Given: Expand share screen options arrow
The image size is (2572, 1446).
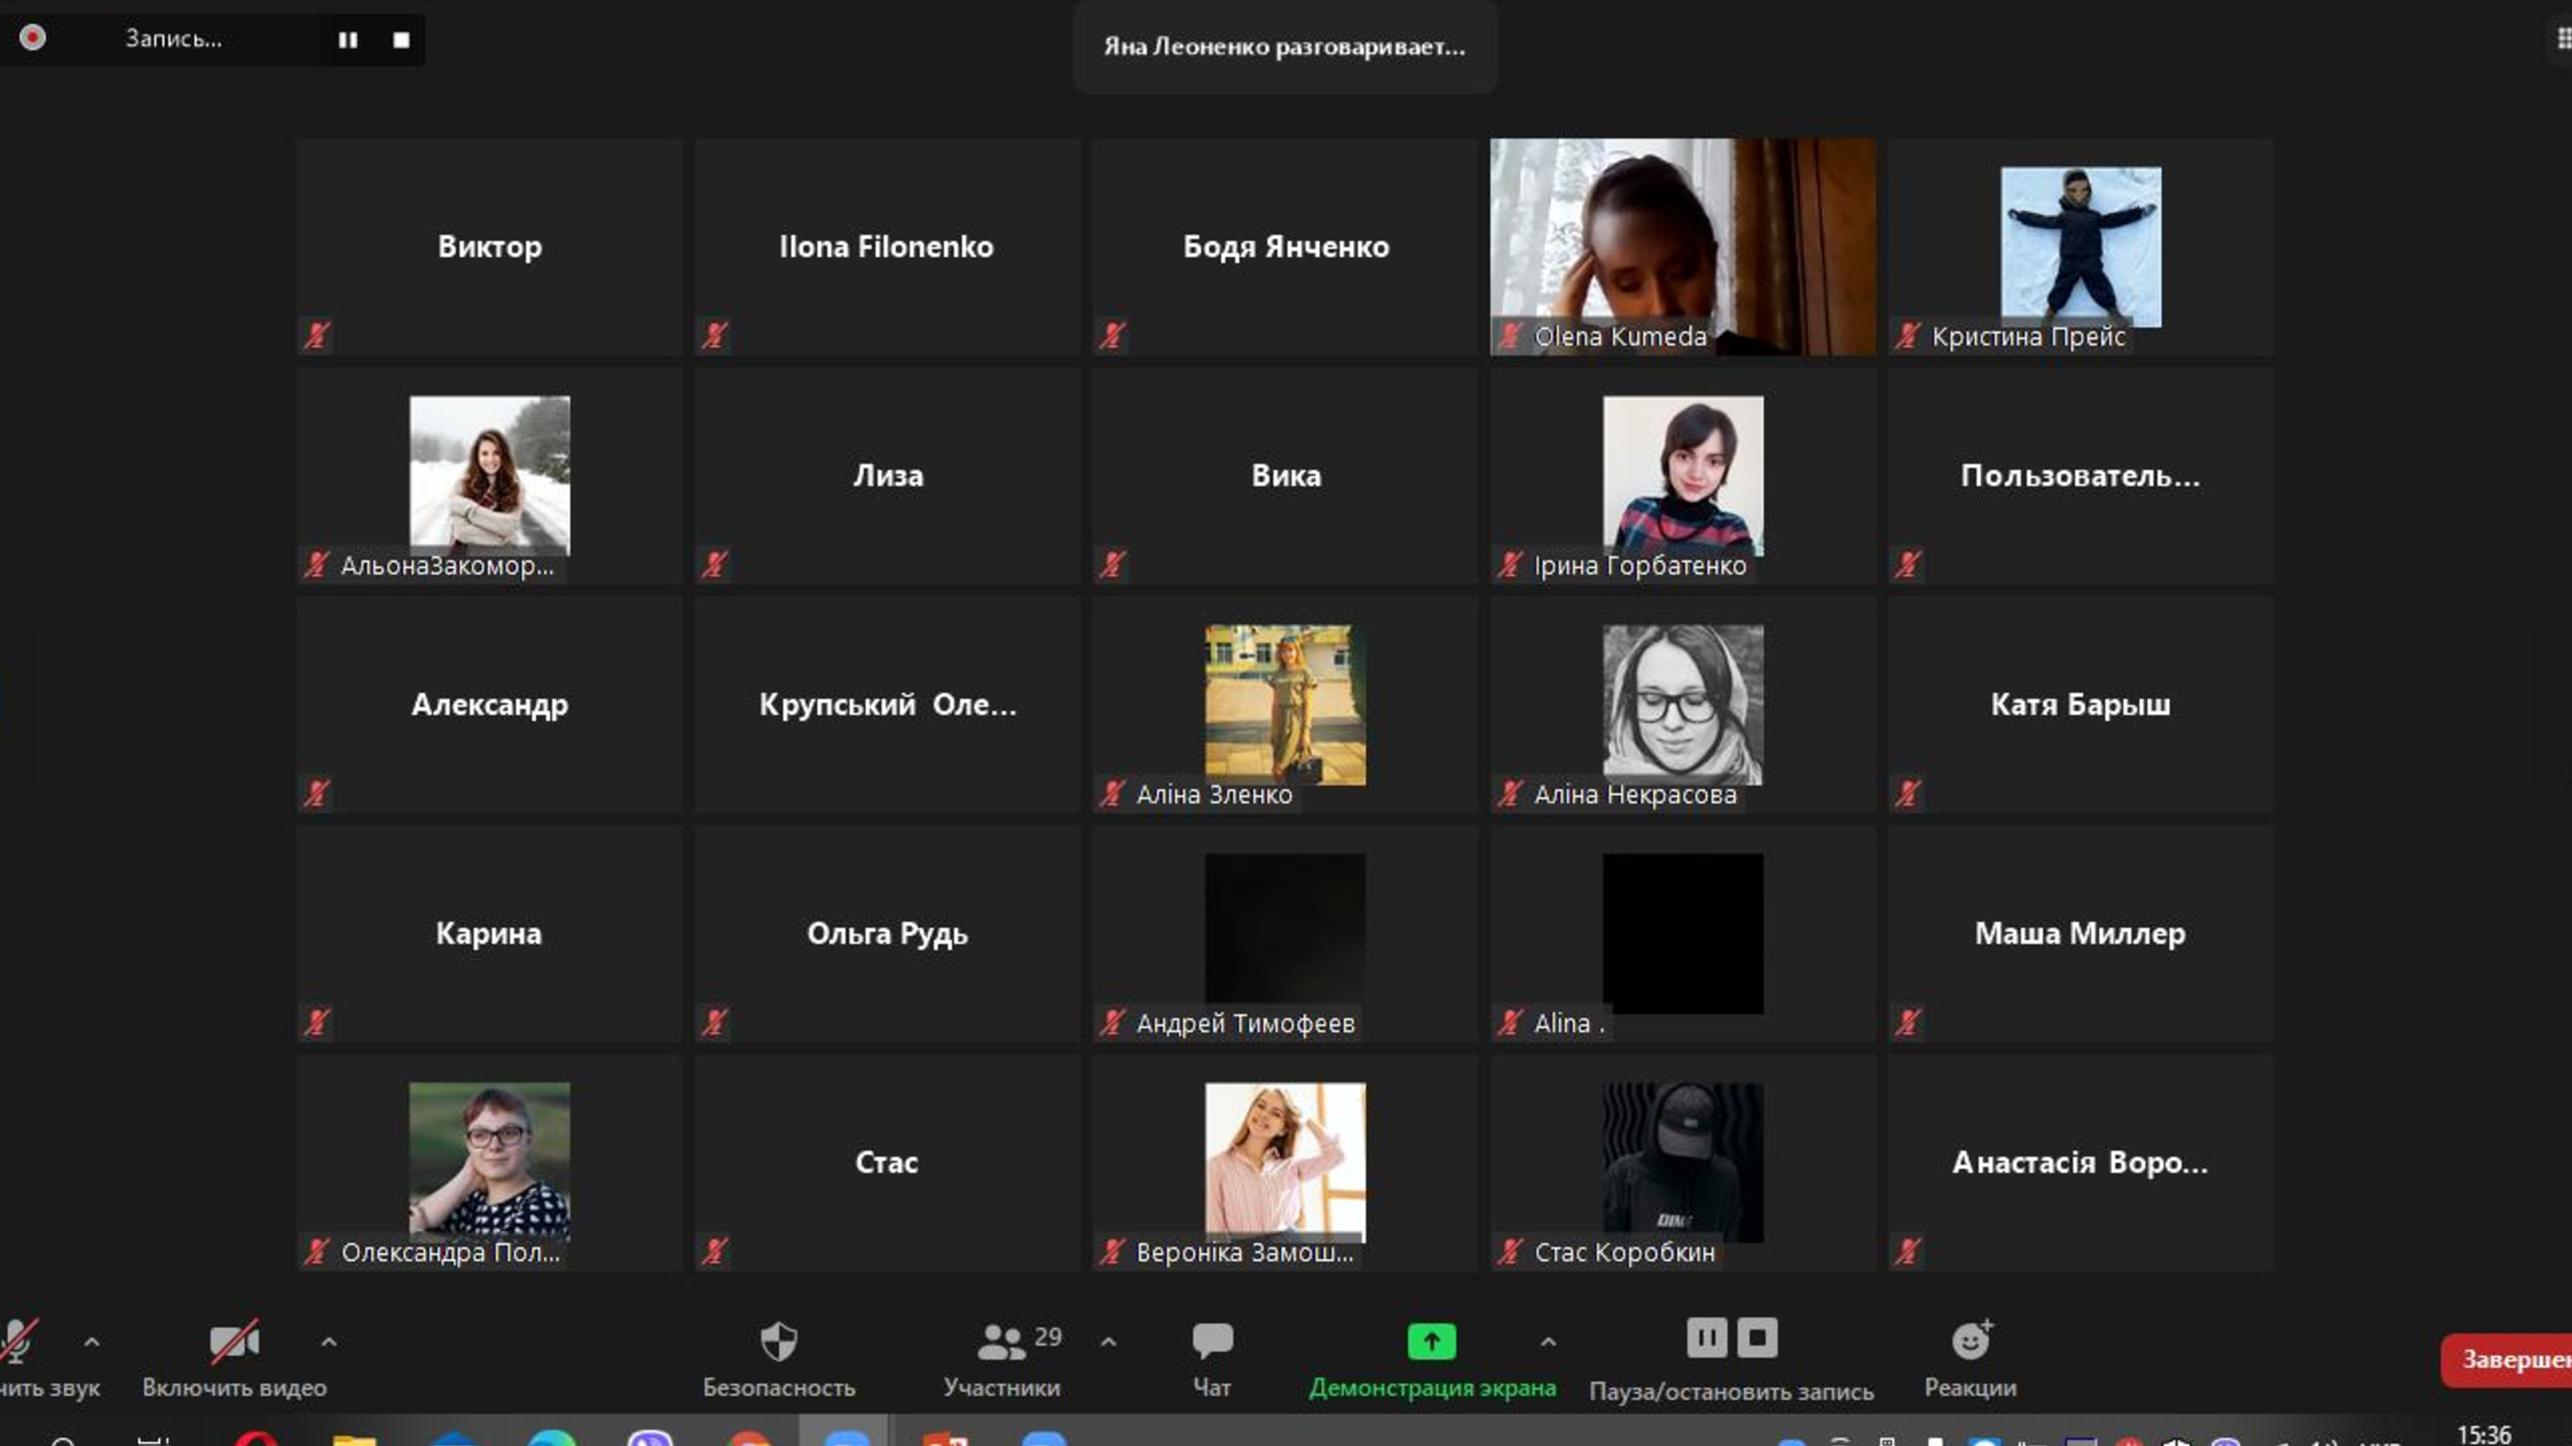Looking at the screenshot, I should [1548, 1342].
